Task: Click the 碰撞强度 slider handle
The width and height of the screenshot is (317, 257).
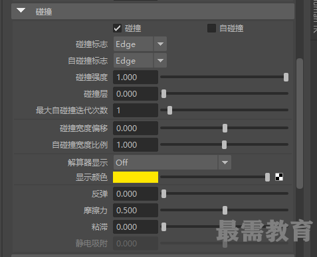Action: (x=286, y=77)
